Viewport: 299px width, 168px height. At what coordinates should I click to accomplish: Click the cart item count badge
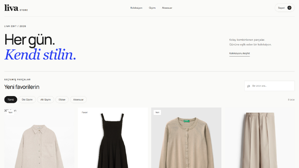289,8
